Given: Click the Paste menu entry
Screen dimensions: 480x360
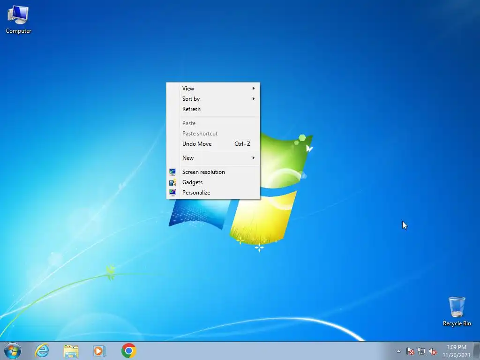Looking at the screenshot, I should pos(213,123).
